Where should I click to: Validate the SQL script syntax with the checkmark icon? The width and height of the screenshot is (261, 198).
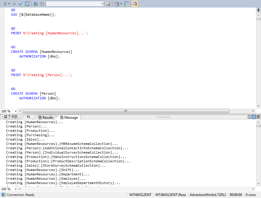click(x=20, y=4)
